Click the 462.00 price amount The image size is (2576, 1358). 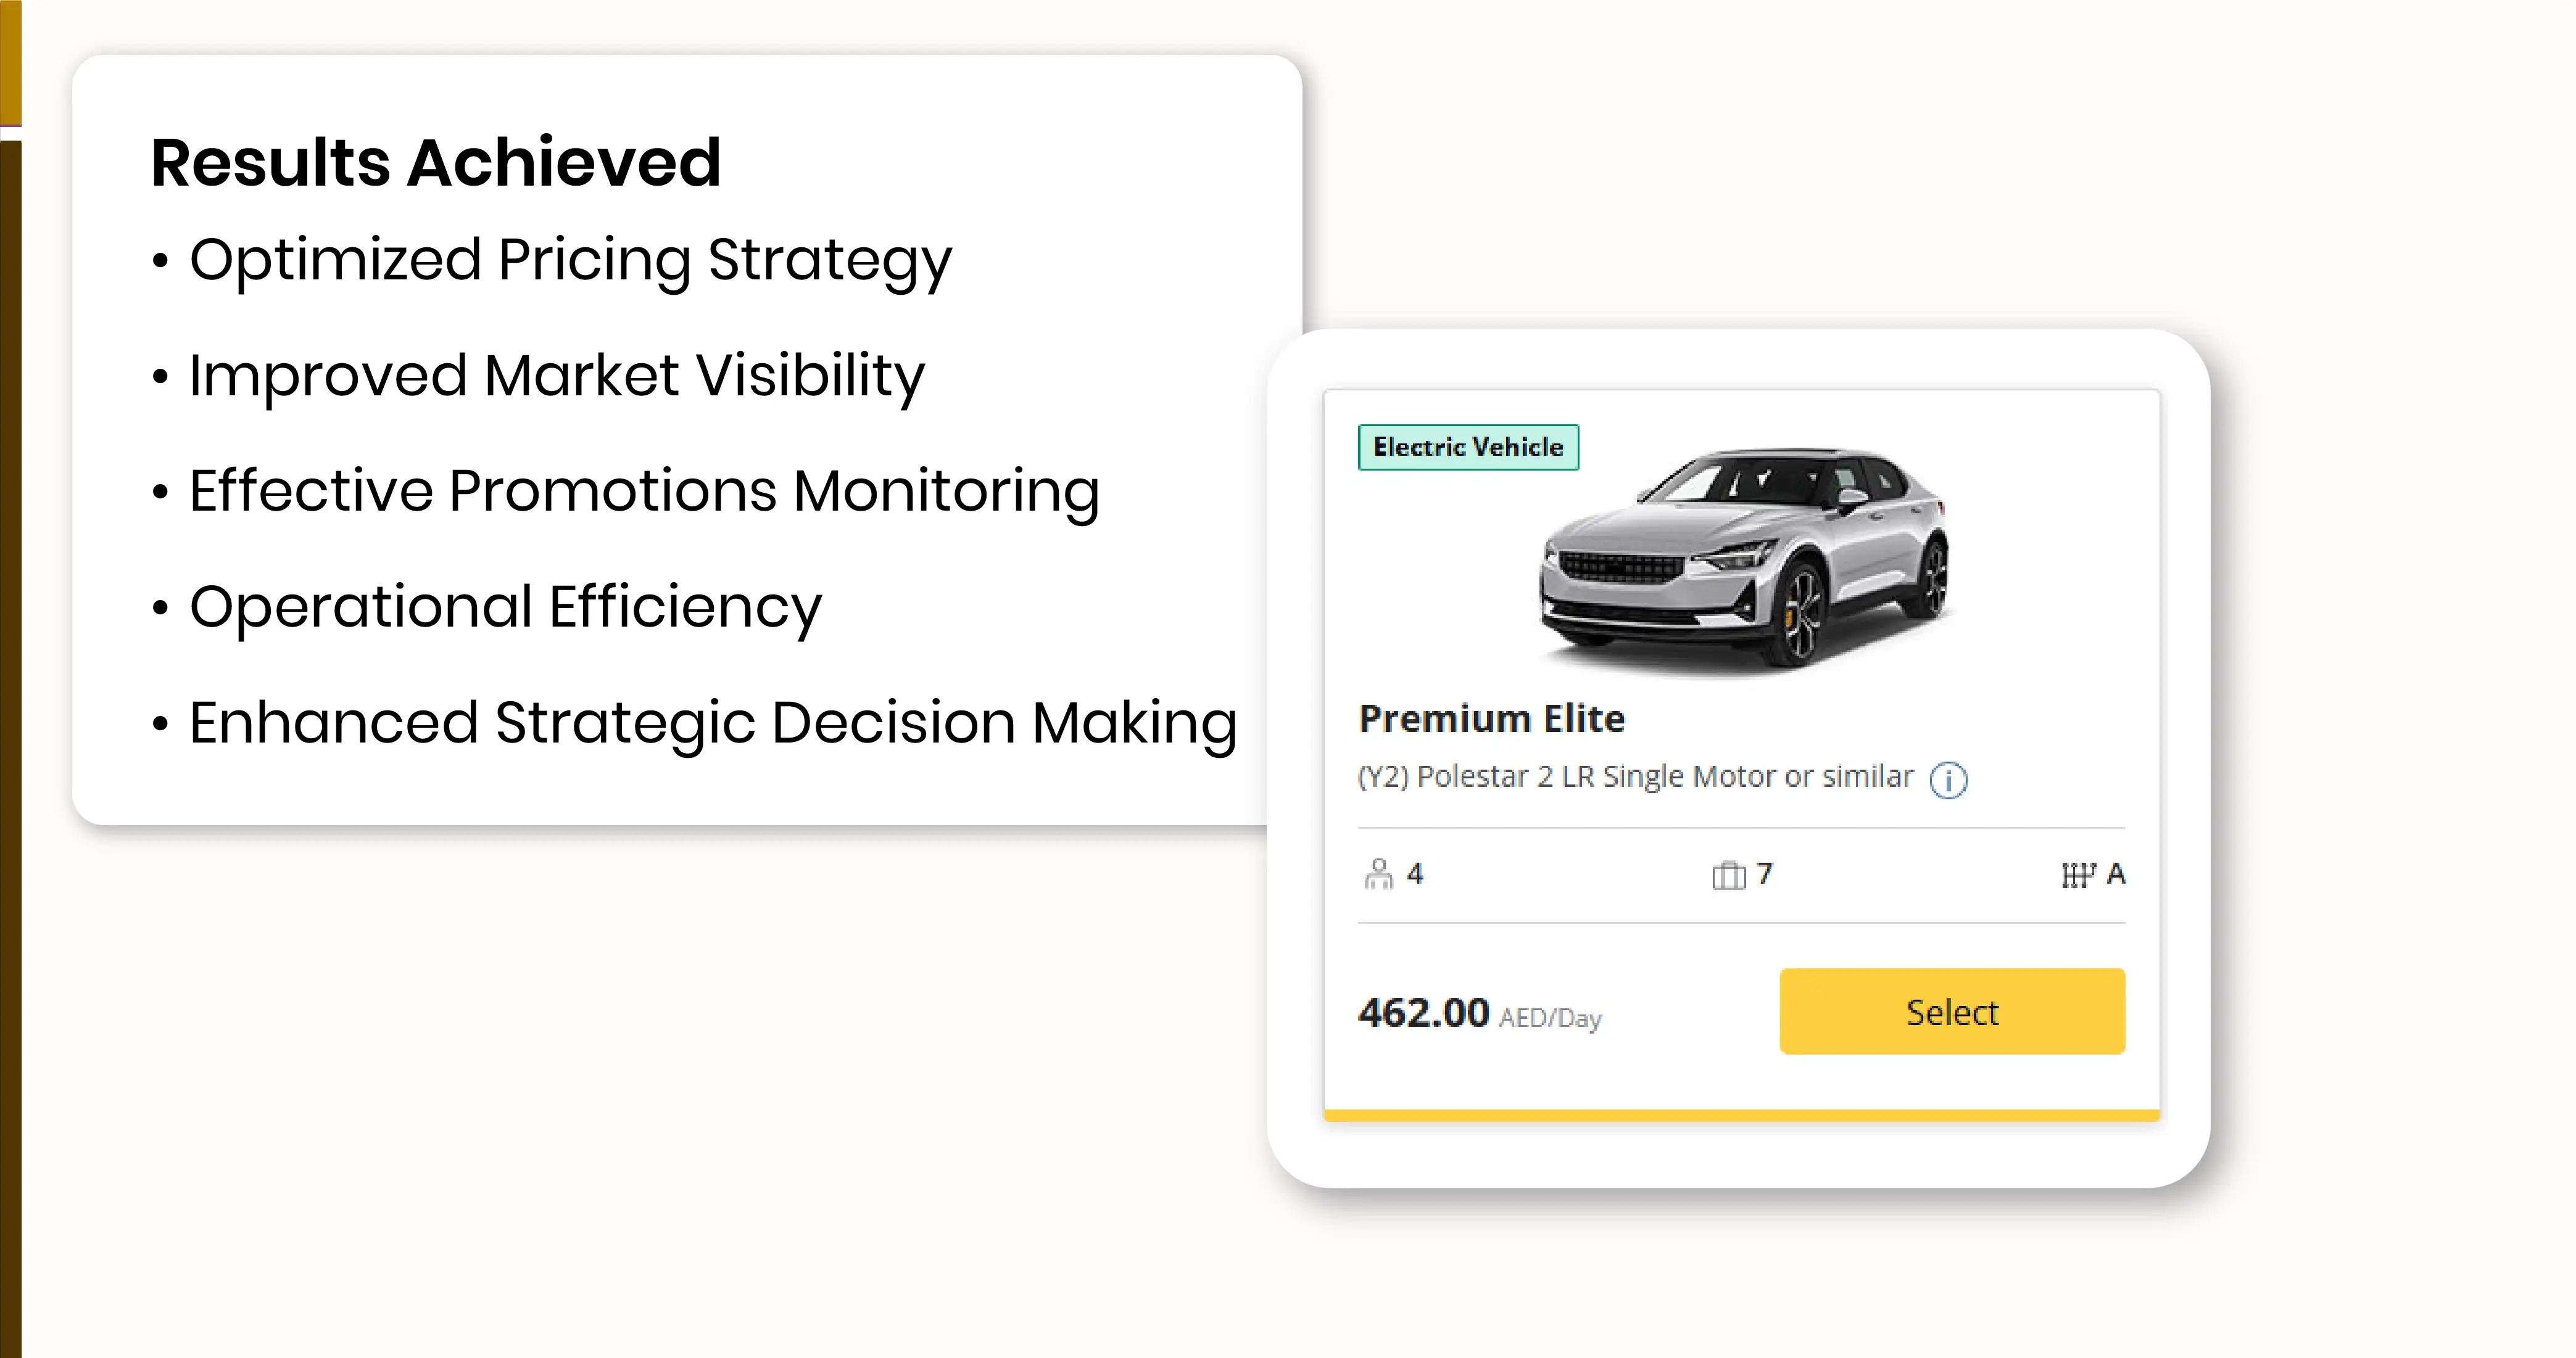pyautogui.click(x=1423, y=1012)
